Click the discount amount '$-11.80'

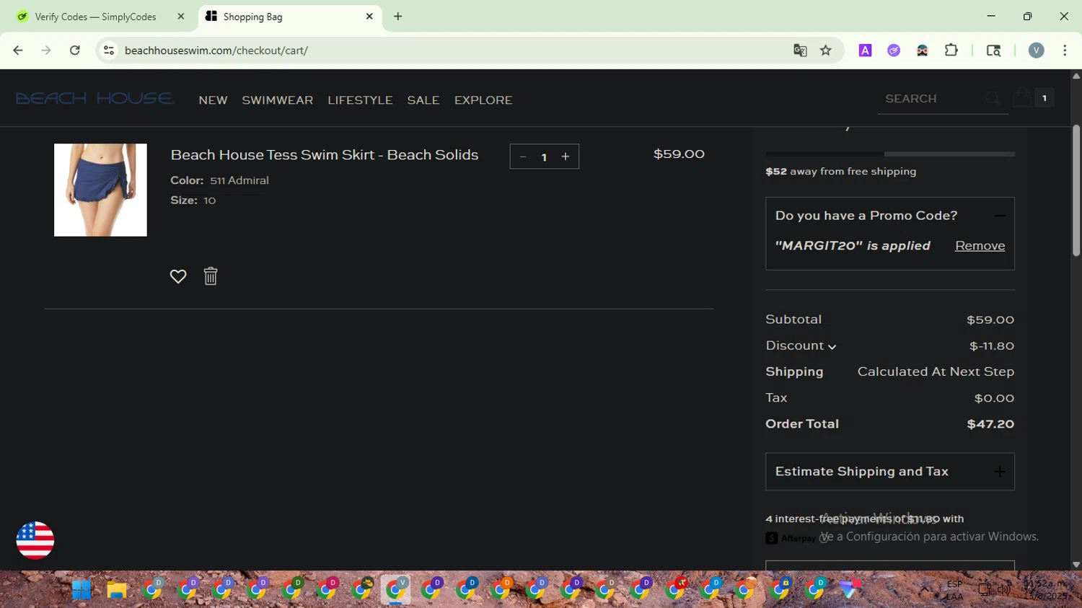992,346
